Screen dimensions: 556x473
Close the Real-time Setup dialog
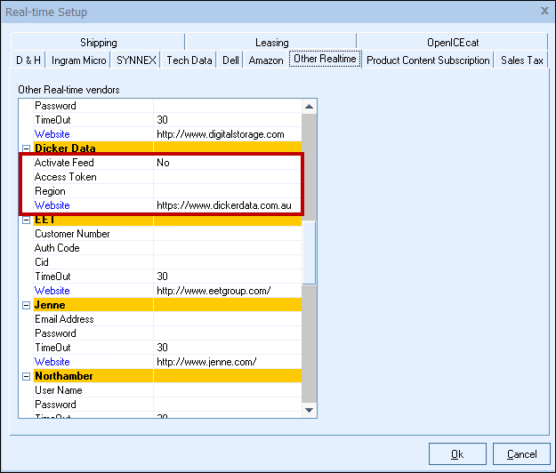point(544,11)
